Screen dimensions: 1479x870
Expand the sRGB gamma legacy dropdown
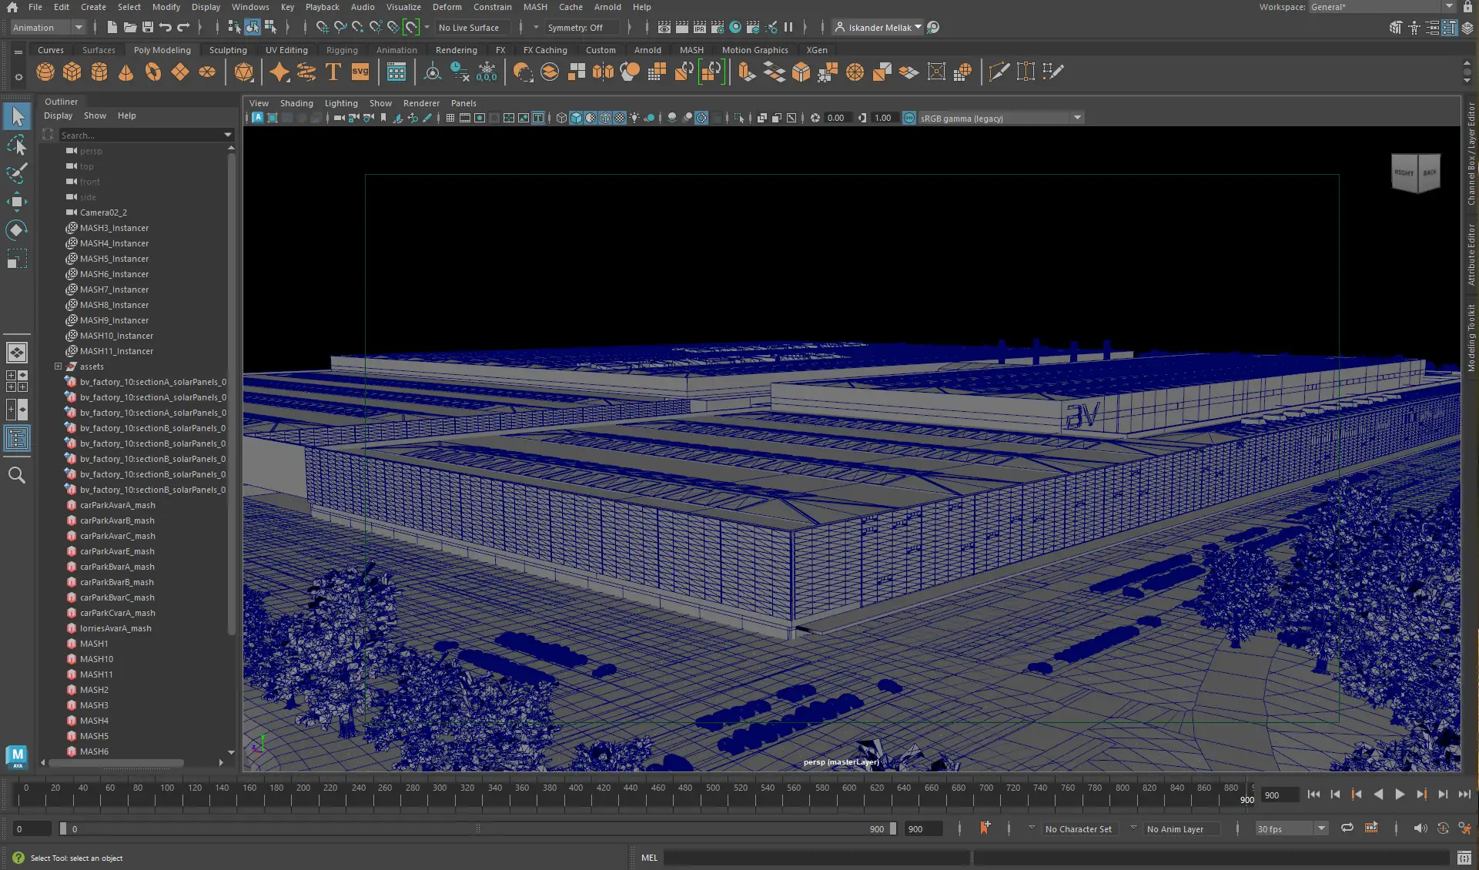(1077, 118)
